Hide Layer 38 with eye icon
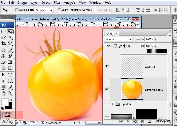The width and height of the screenshot is (177, 126). point(107,66)
